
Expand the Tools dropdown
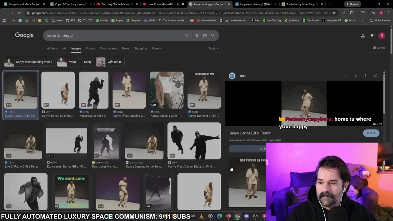coord(213,48)
